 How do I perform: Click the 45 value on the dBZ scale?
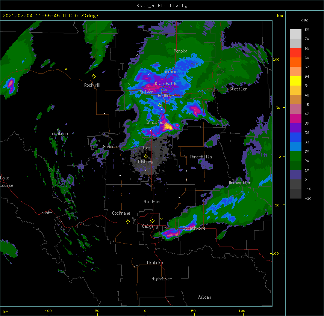[x=307, y=105]
